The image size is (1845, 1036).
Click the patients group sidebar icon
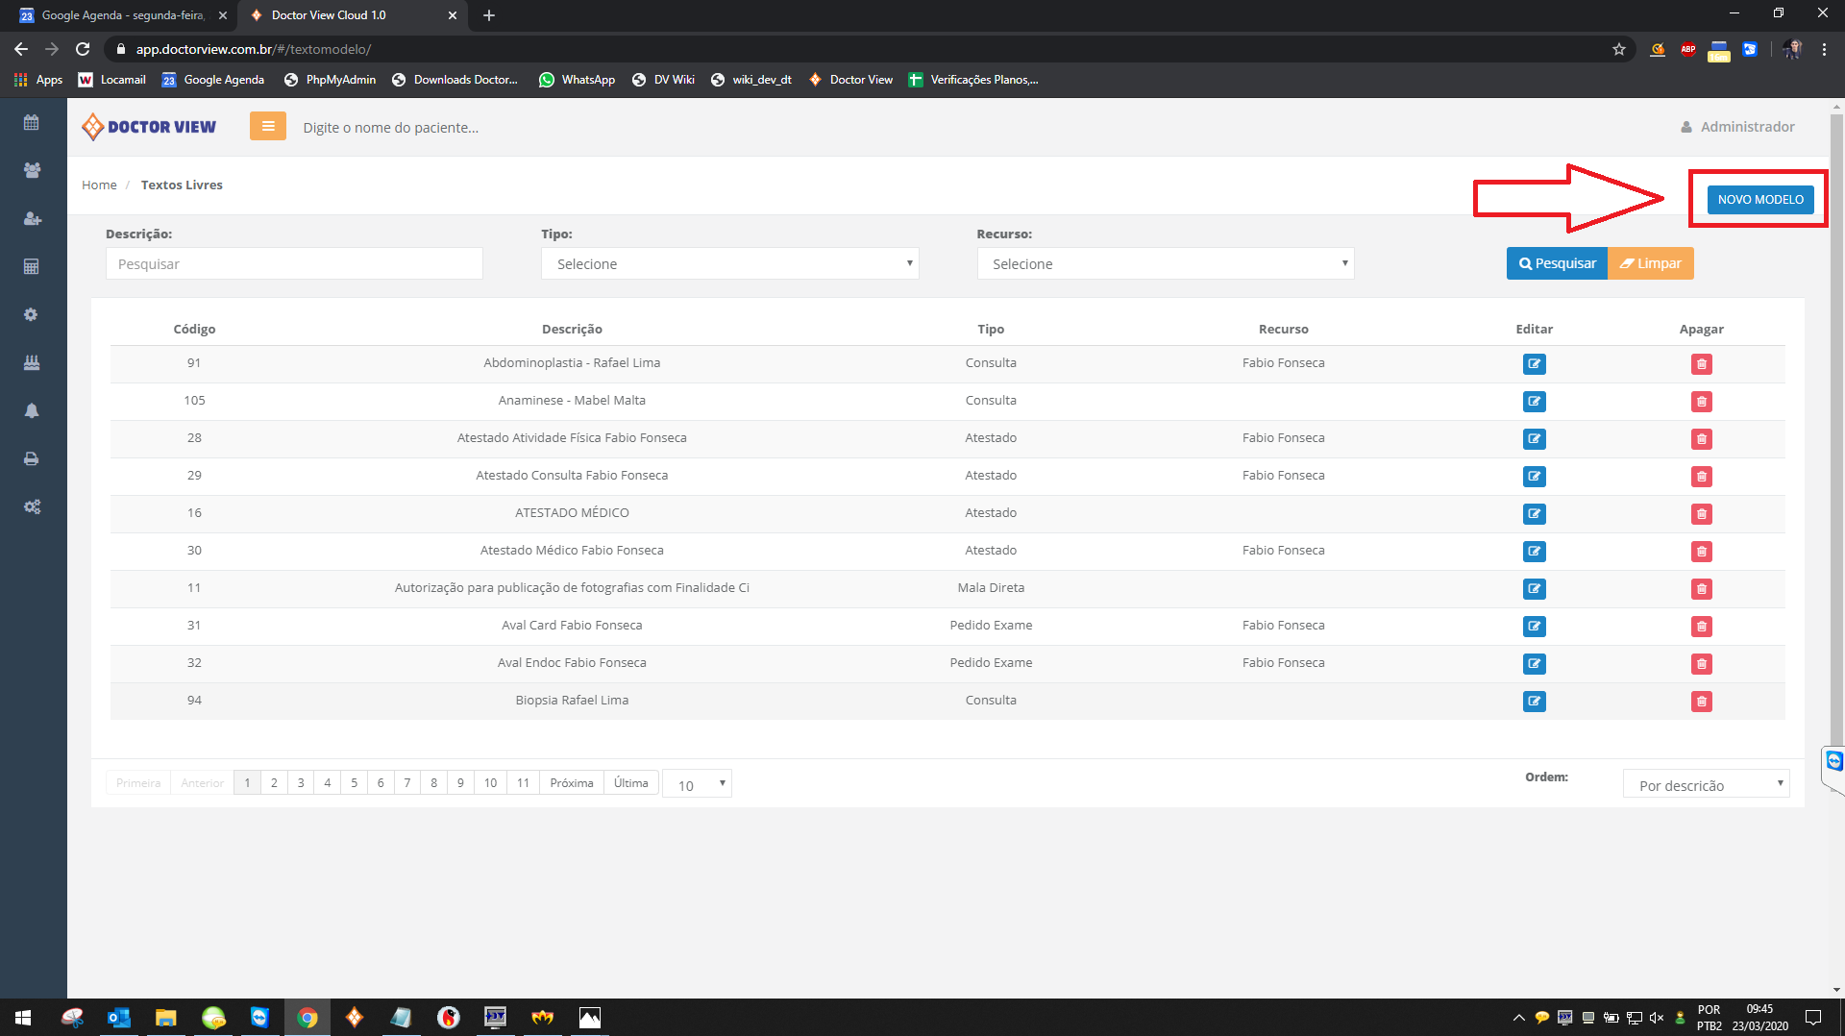32,170
